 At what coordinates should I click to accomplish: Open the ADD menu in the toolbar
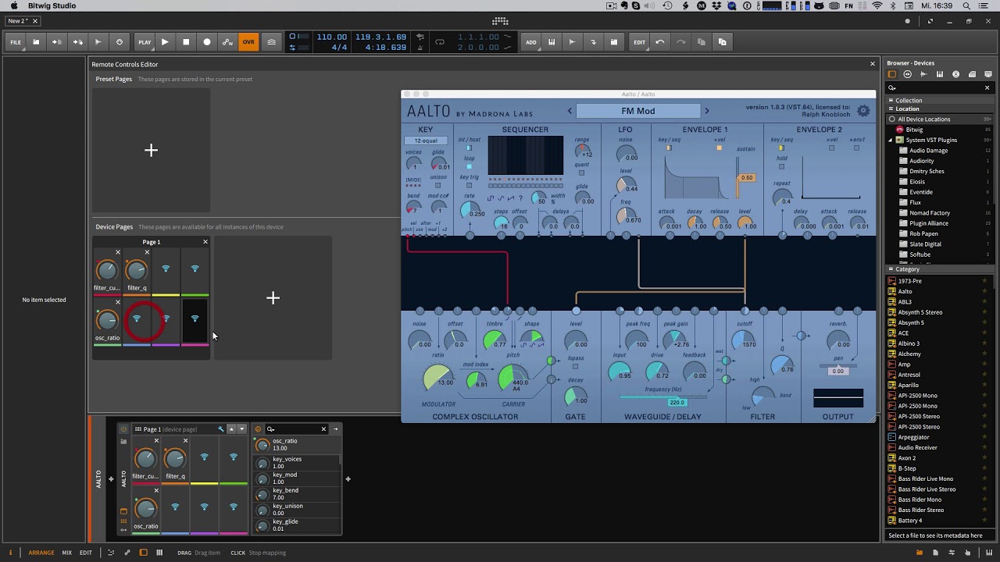[531, 42]
